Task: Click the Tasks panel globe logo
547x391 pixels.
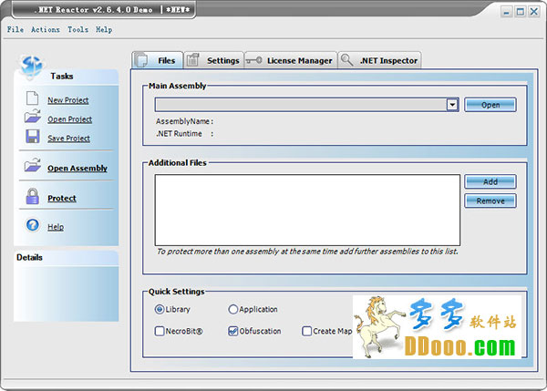Action: [32, 66]
